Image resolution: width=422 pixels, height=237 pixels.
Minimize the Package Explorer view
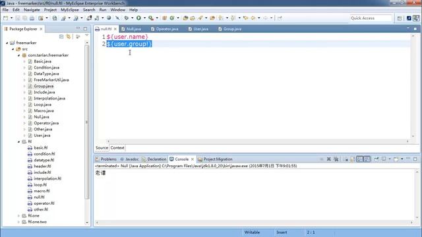(78, 28)
